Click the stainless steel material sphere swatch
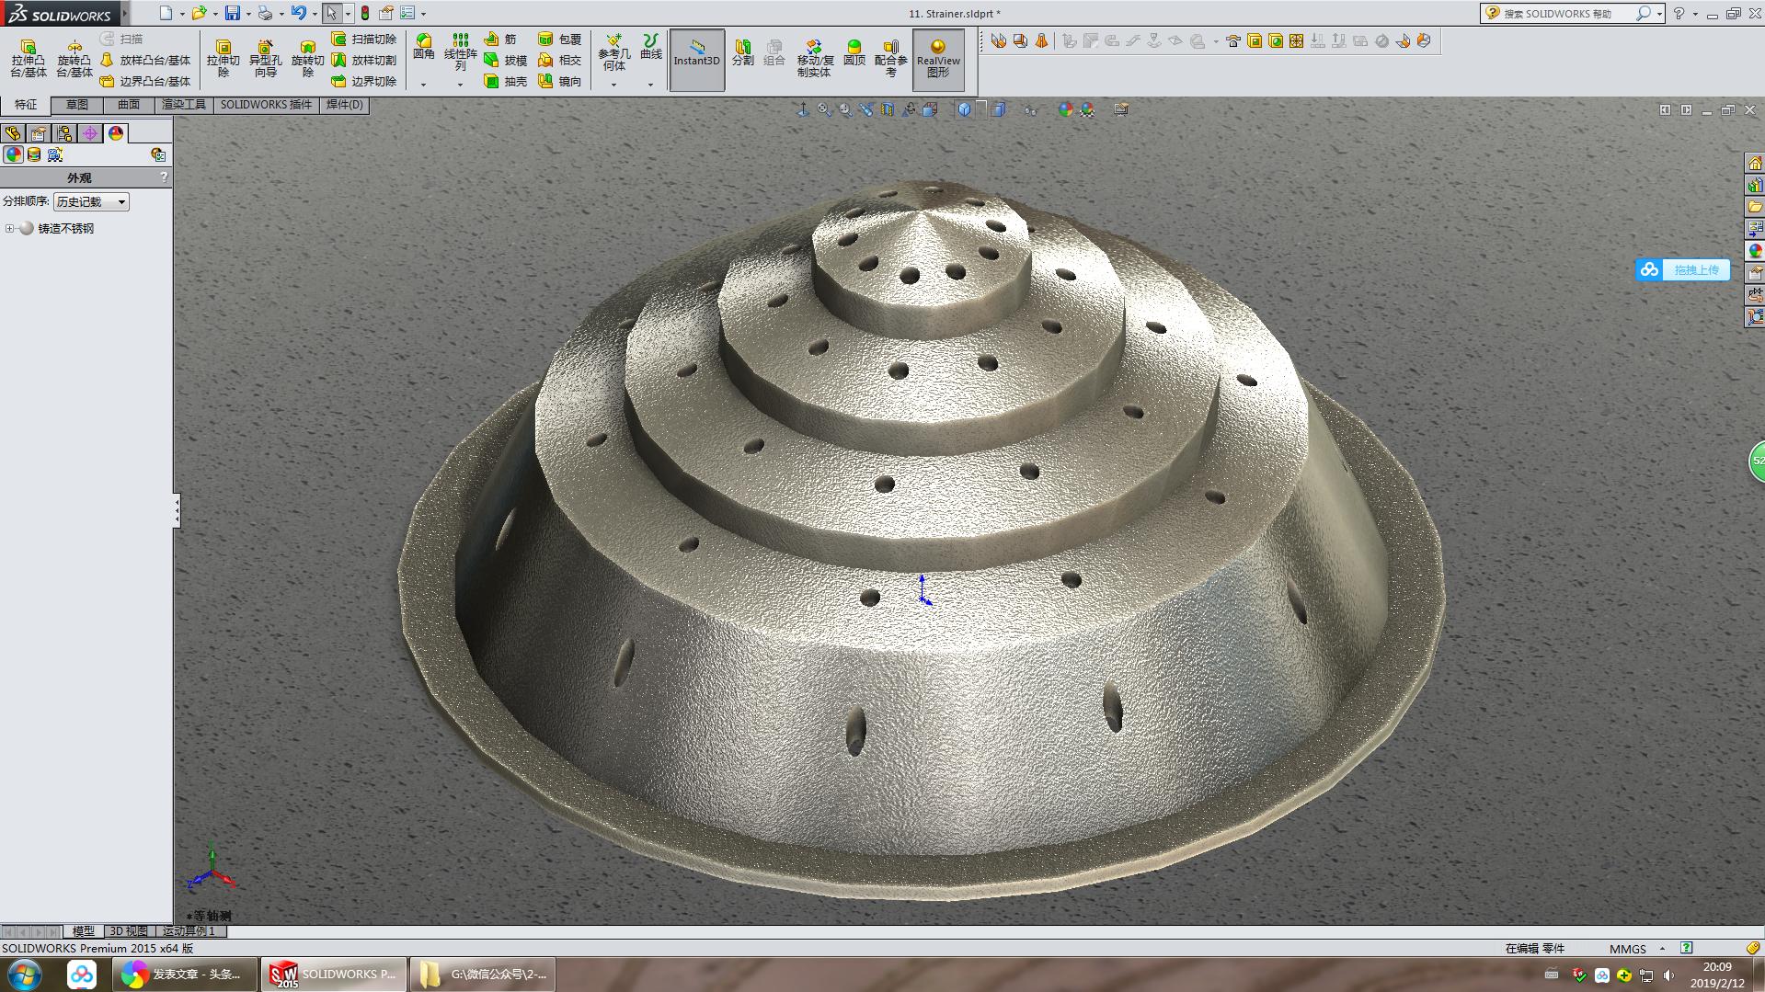The height and width of the screenshot is (992, 1765). (26, 228)
